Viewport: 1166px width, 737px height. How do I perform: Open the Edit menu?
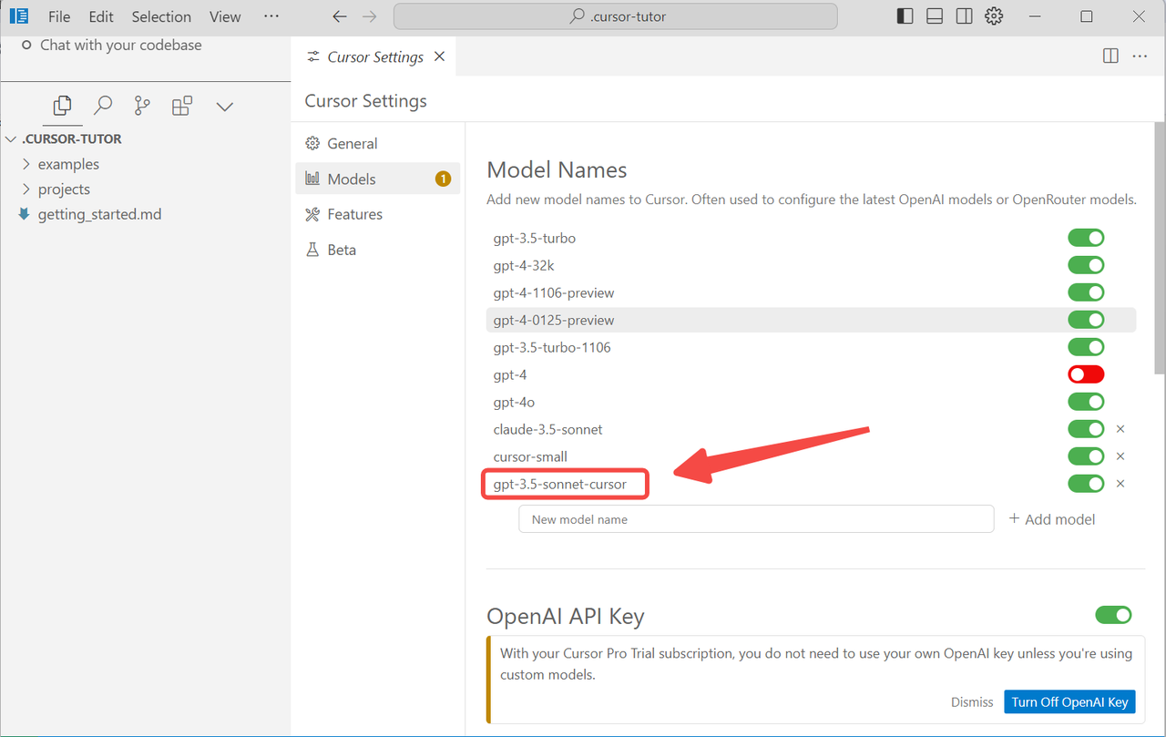[x=101, y=16]
